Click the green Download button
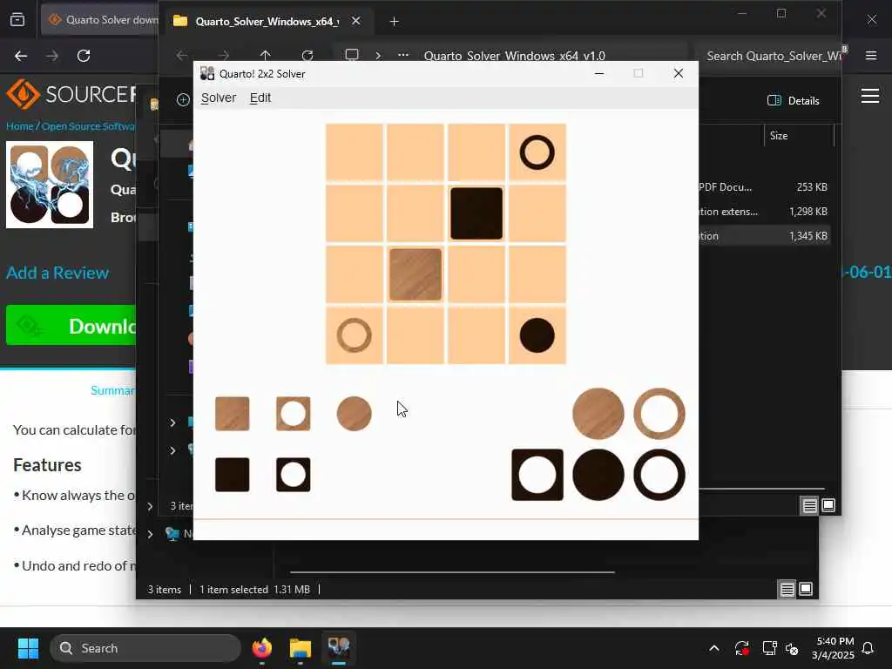 click(x=71, y=326)
